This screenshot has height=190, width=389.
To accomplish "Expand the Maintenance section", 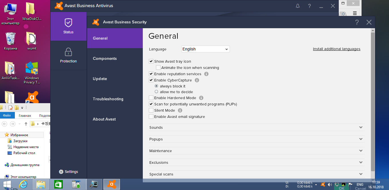I will (257, 151).
